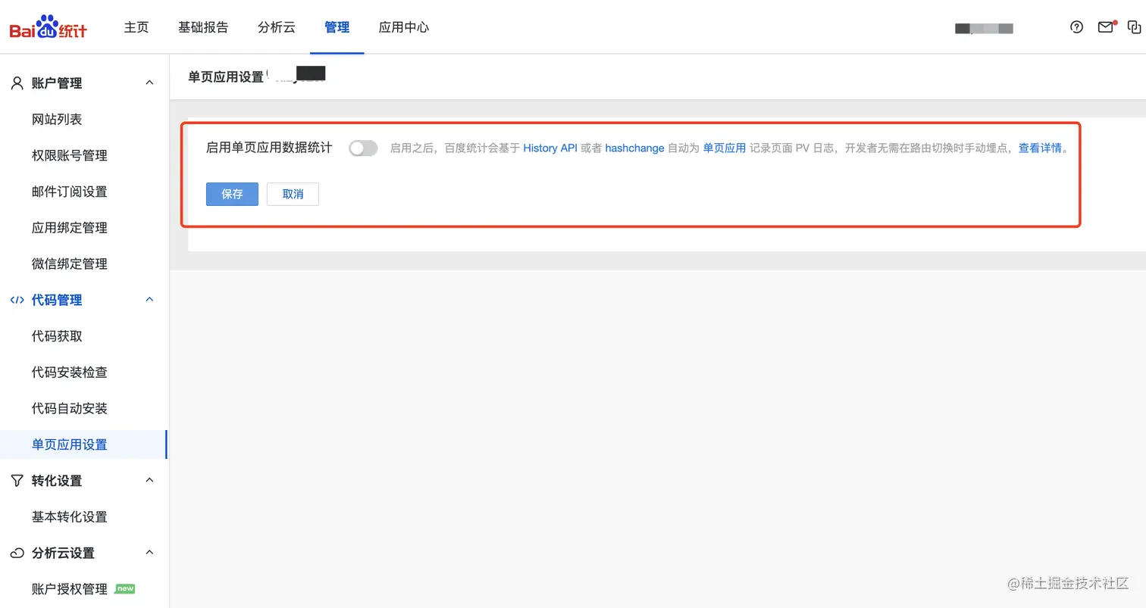Viewport: 1146px width, 608px height.
Task: Open the help question mark icon
Action: coord(1076,27)
